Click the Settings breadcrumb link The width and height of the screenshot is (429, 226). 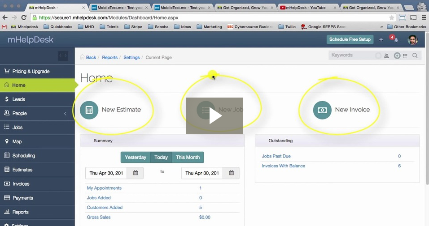pyautogui.click(x=131, y=58)
